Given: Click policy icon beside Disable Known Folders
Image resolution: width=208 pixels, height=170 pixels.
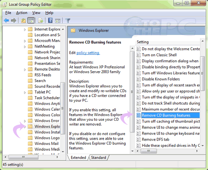Looking at the screenshot, I should (x=139, y=79).
